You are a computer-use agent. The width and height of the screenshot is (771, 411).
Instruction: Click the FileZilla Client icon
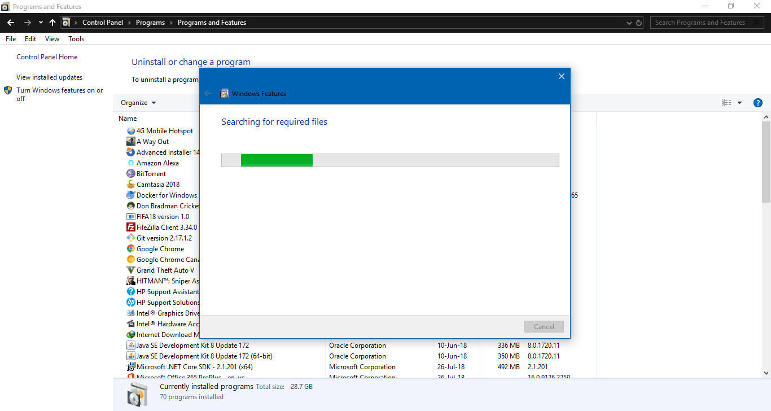pos(131,228)
